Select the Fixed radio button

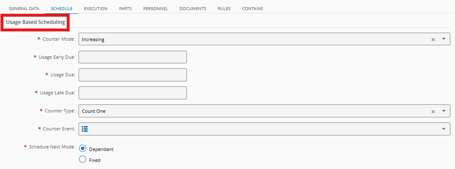(83, 159)
